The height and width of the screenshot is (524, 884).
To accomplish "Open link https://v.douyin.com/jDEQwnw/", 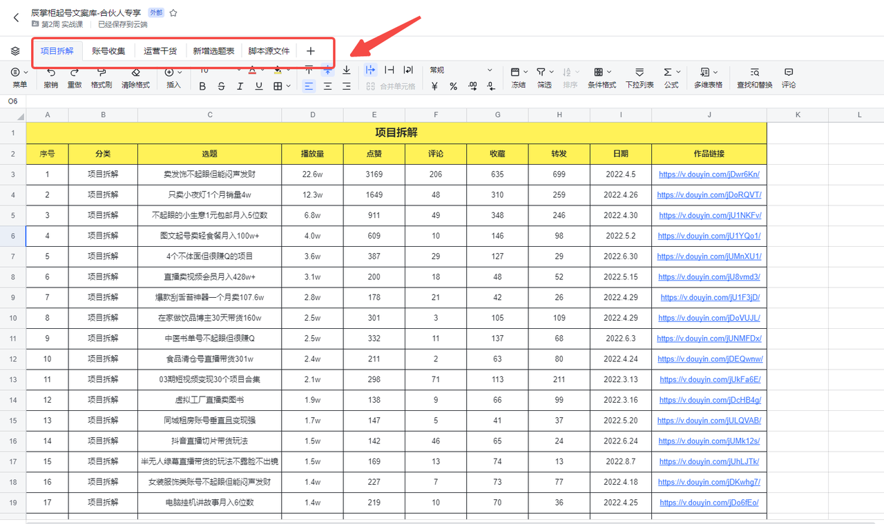I will [x=709, y=359].
